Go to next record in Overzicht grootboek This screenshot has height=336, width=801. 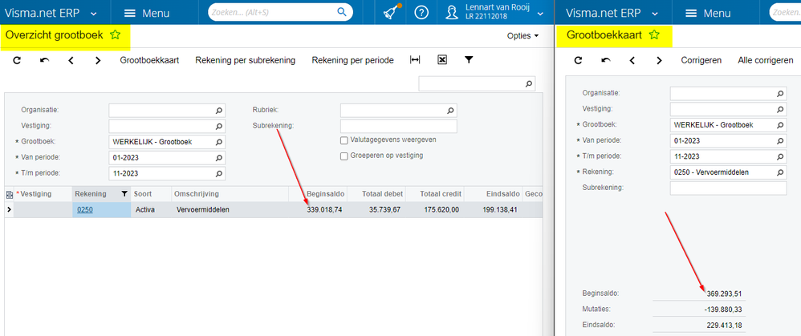tap(98, 60)
